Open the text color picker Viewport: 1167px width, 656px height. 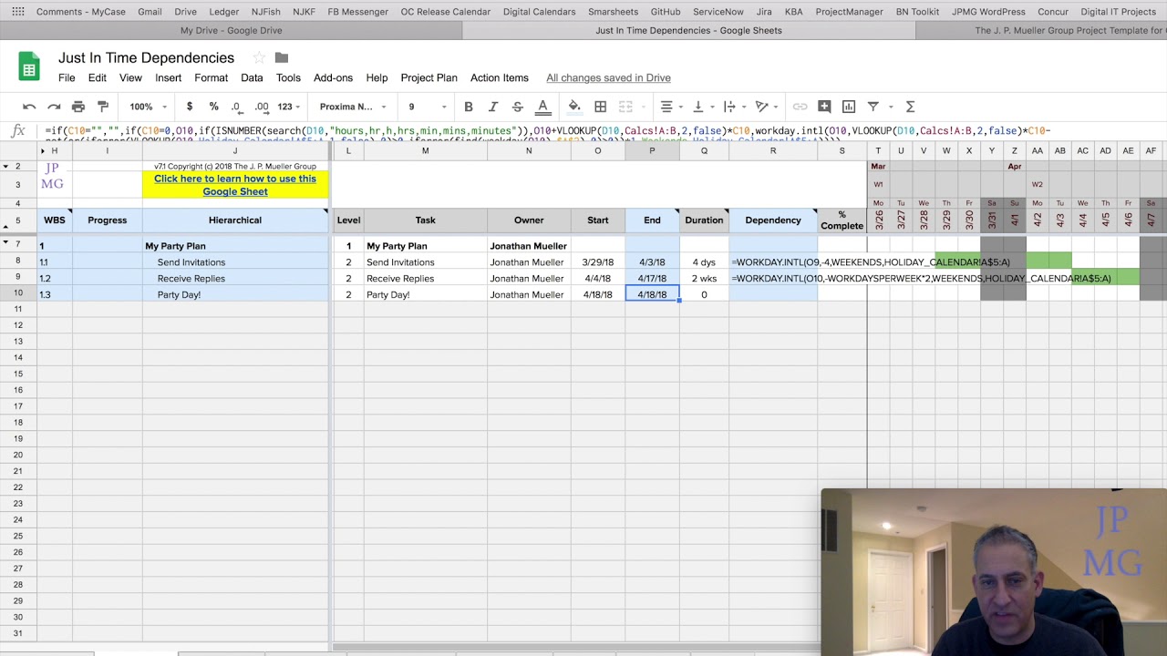[x=542, y=107]
